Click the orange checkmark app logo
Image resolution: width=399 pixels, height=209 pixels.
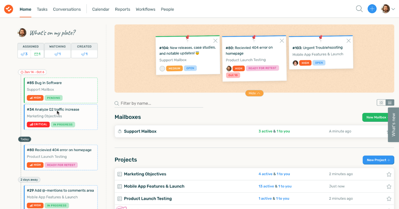[9, 9]
